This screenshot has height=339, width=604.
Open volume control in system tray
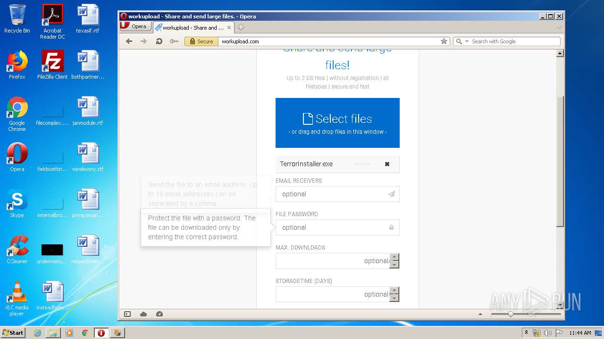[548, 333]
